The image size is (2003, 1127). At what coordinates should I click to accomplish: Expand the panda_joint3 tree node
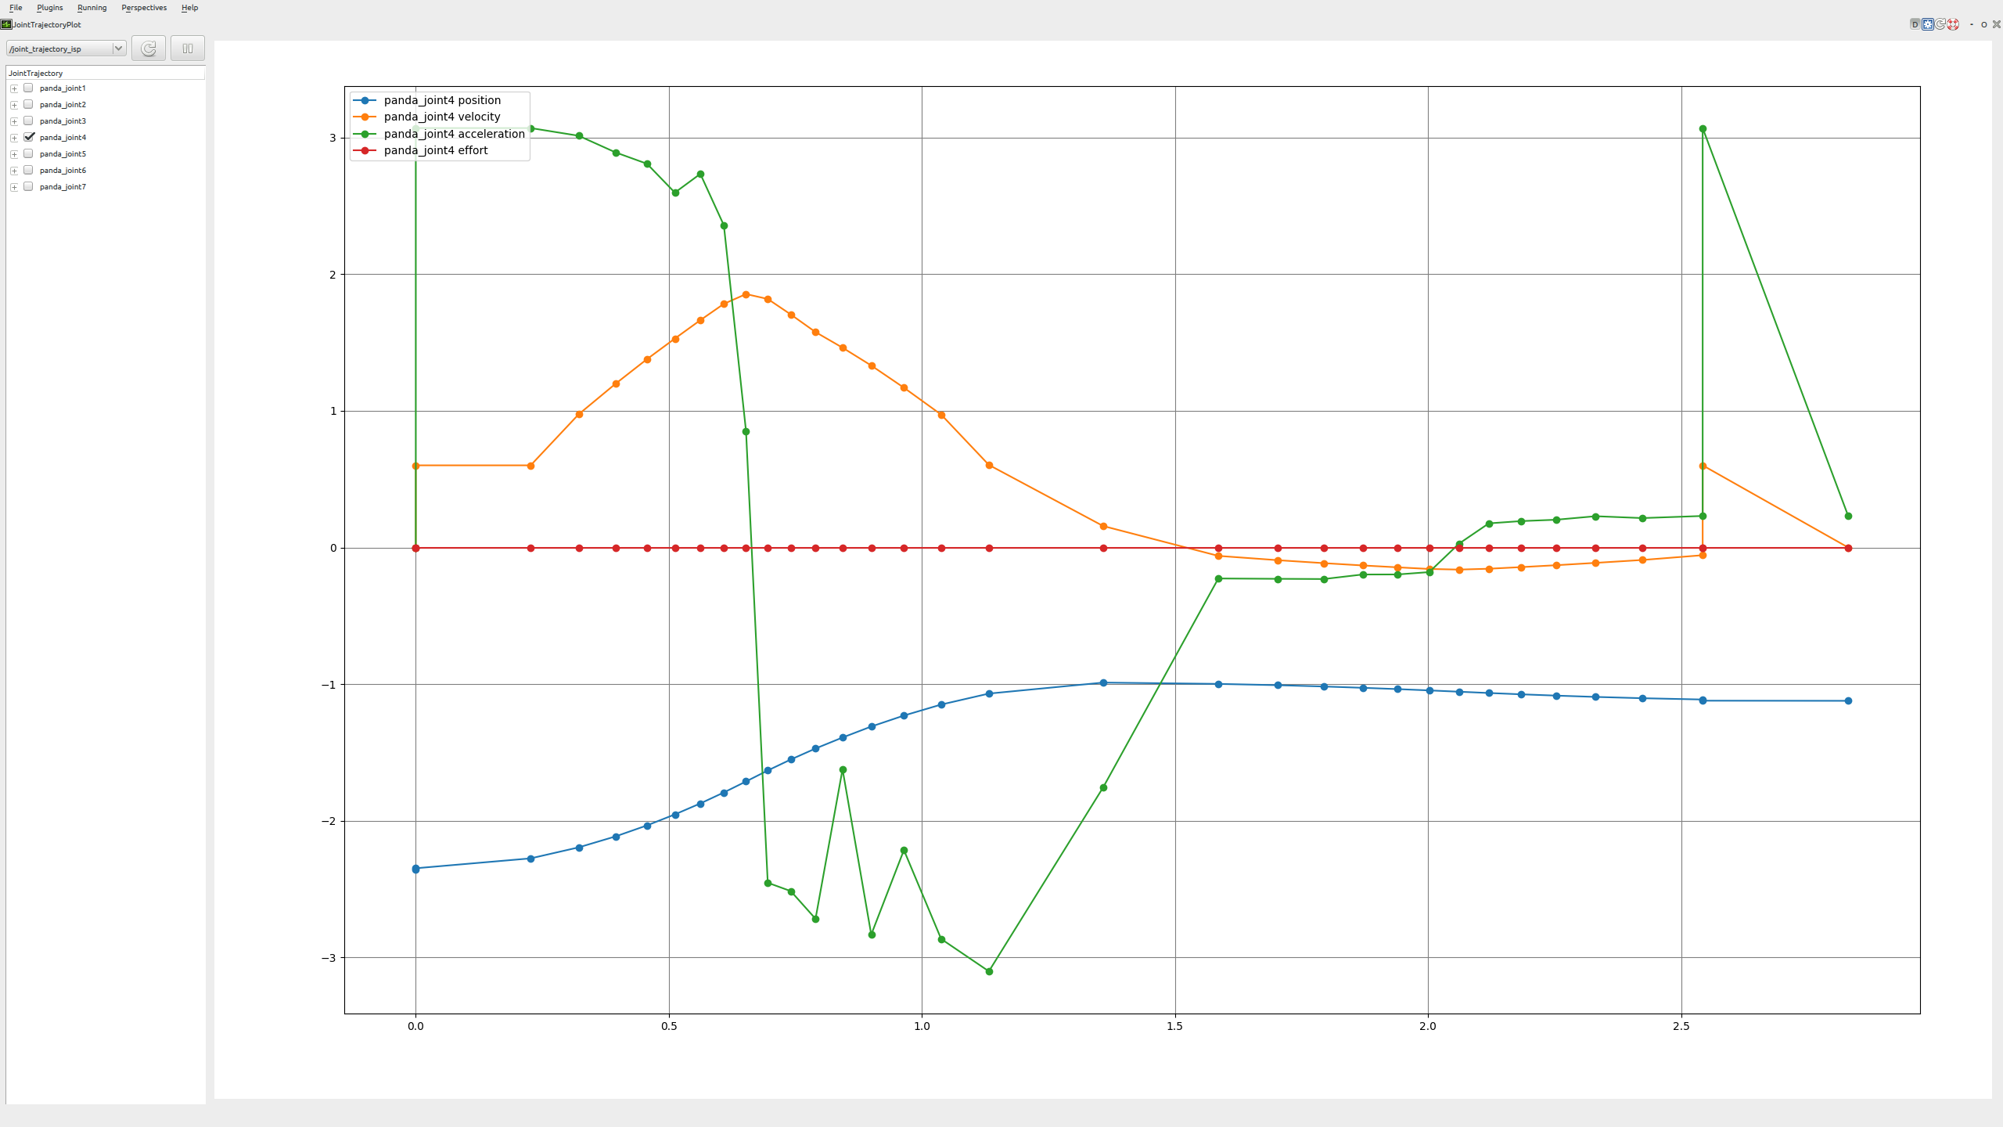[14, 121]
